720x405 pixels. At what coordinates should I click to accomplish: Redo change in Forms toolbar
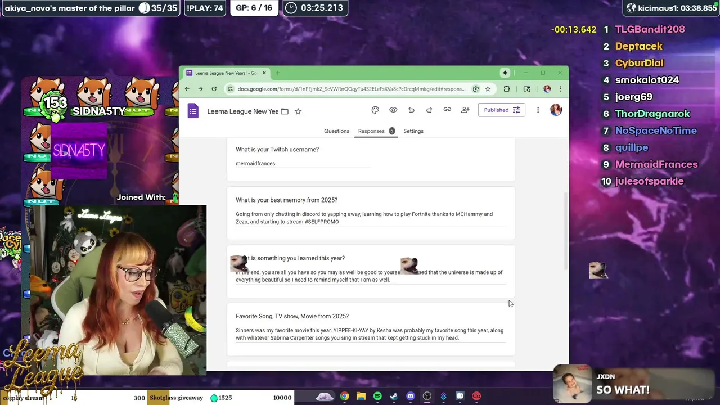pyautogui.click(x=429, y=110)
